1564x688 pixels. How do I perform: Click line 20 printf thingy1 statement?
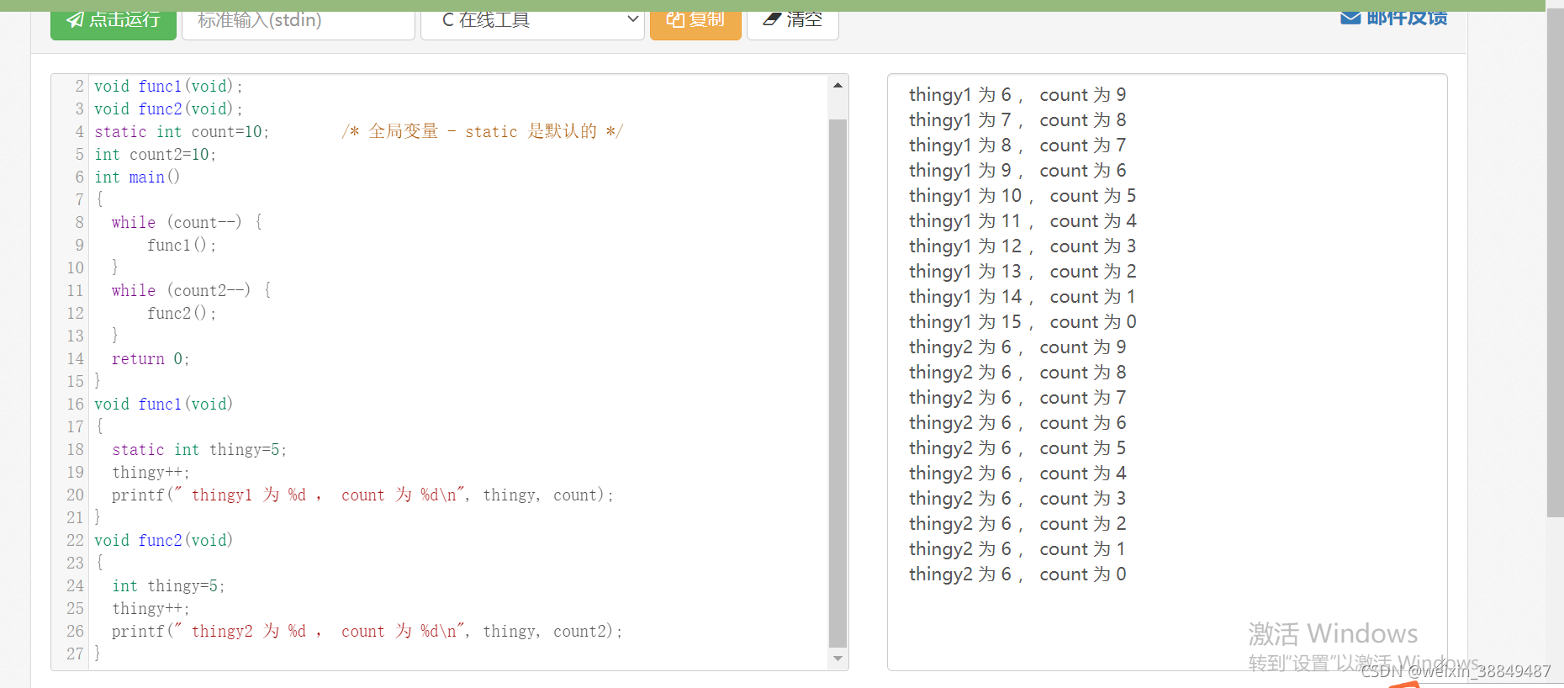click(362, 495)
